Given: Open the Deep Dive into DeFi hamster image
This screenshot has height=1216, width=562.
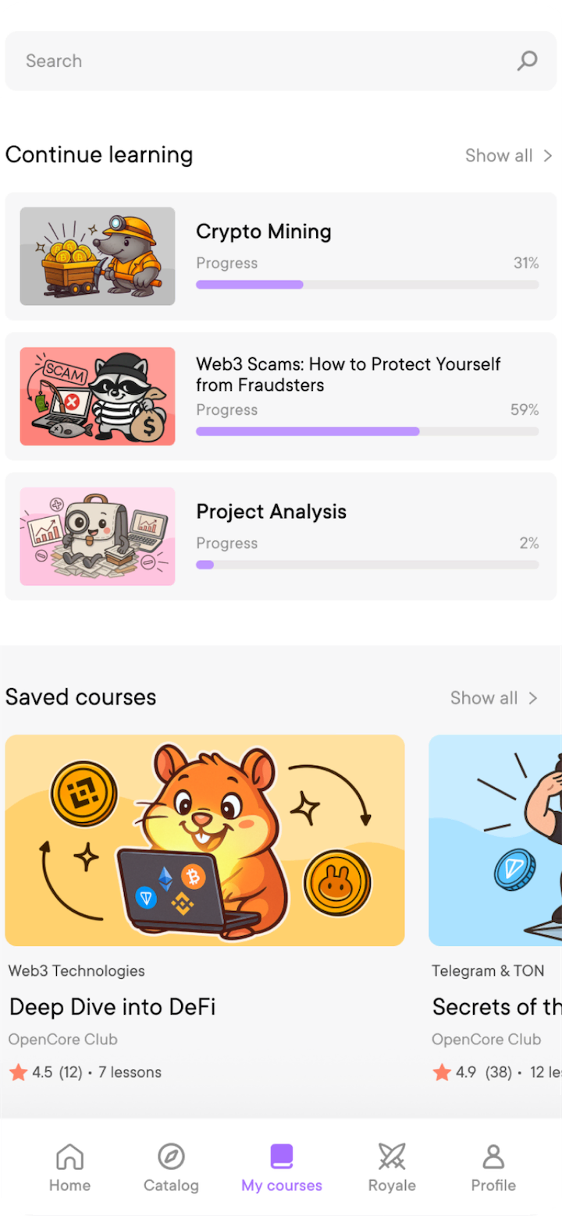Looking at the screenshot, I should coord(205,840).
